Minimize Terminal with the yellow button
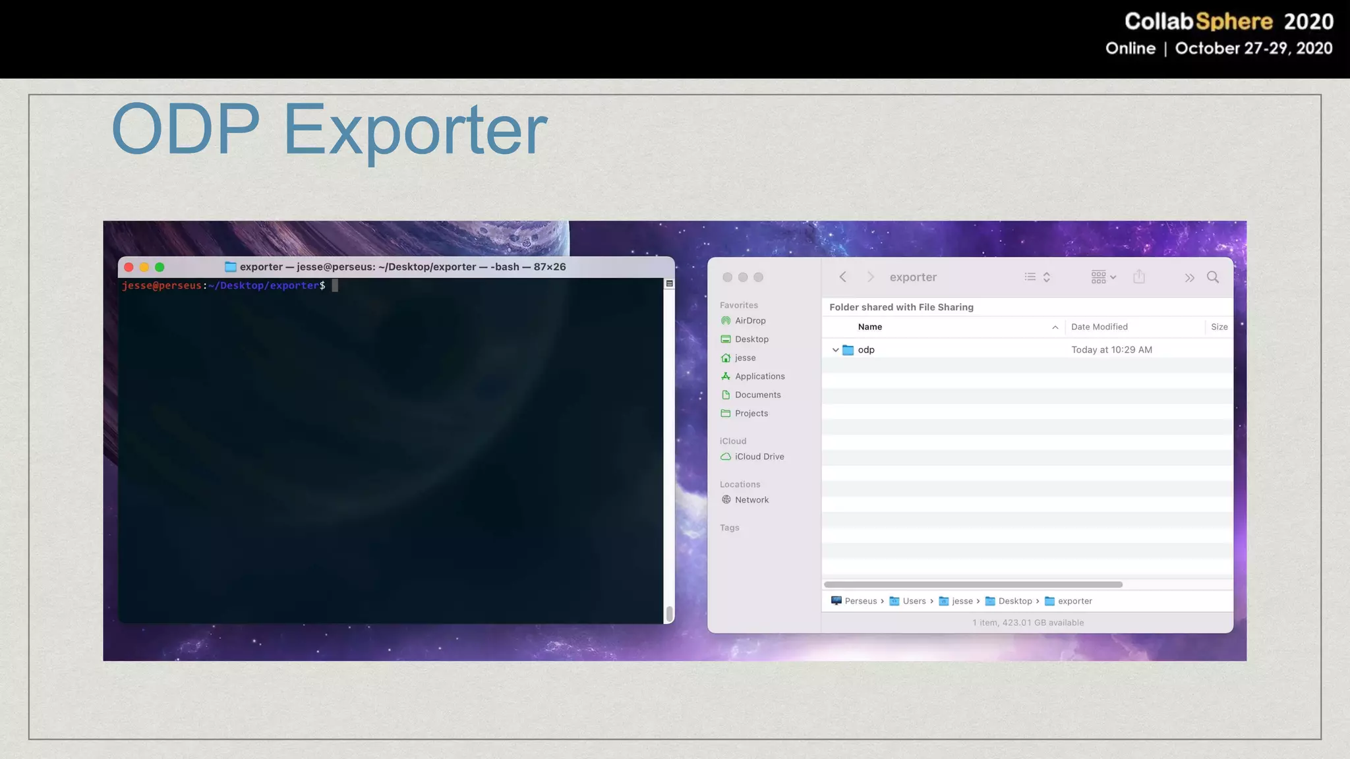This screenshot has width=1350, height=759. tap(144, 267)
